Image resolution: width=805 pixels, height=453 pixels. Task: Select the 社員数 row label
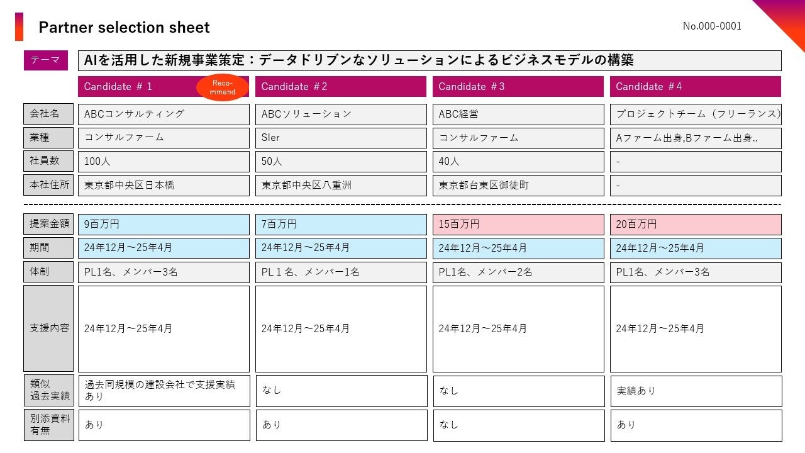click(x=48, y=161)
